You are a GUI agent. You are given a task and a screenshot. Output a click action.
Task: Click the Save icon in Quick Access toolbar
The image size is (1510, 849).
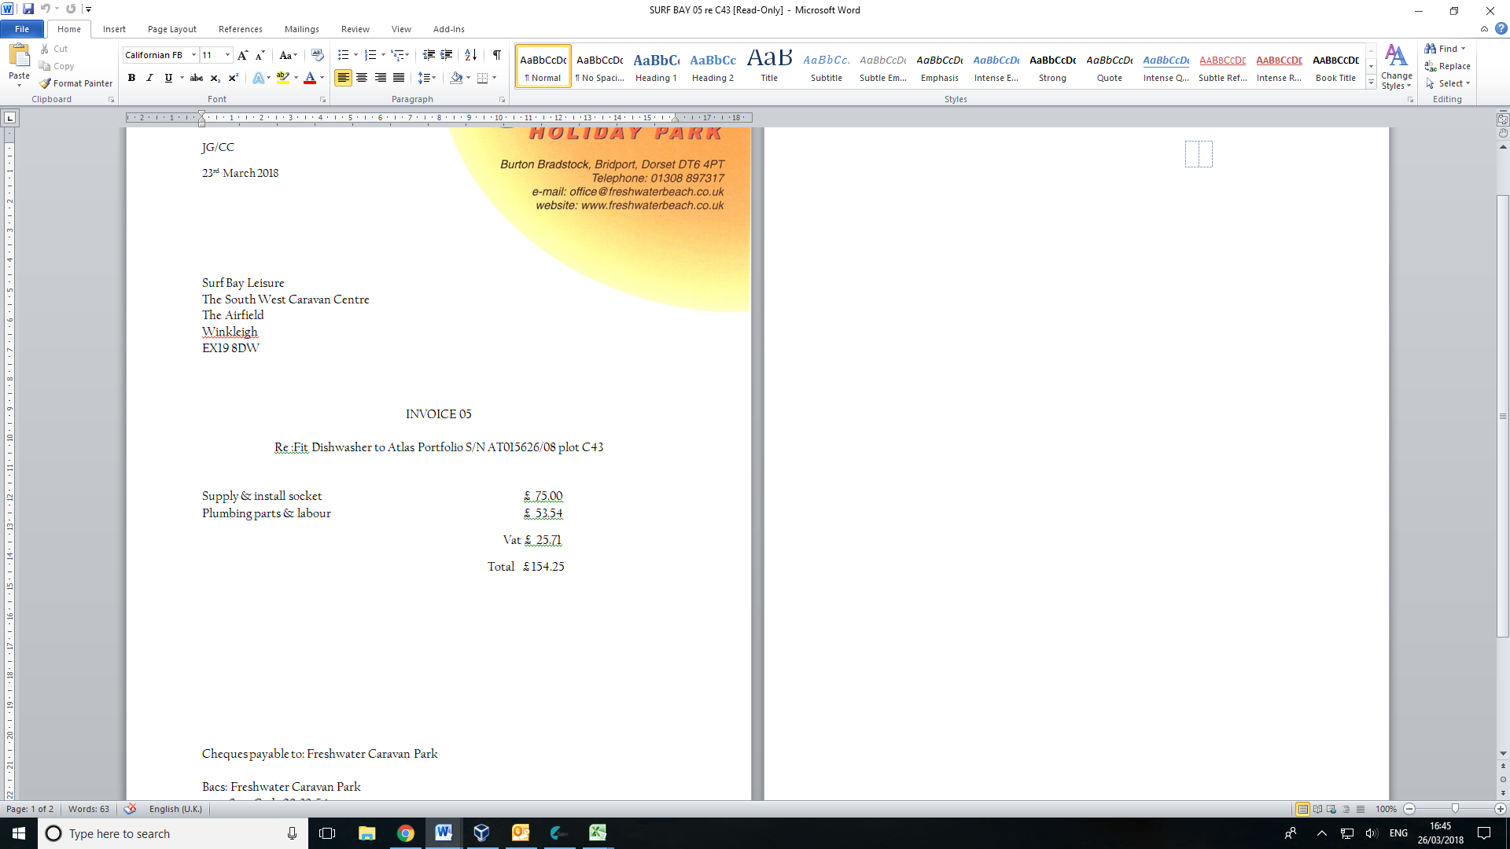click(28, 9)
